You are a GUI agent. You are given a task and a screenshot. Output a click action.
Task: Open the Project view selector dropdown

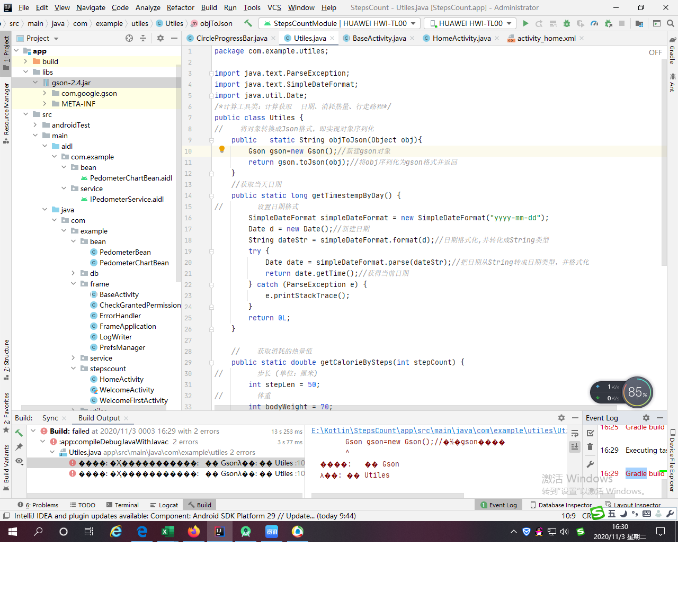(x=38, y=38)
